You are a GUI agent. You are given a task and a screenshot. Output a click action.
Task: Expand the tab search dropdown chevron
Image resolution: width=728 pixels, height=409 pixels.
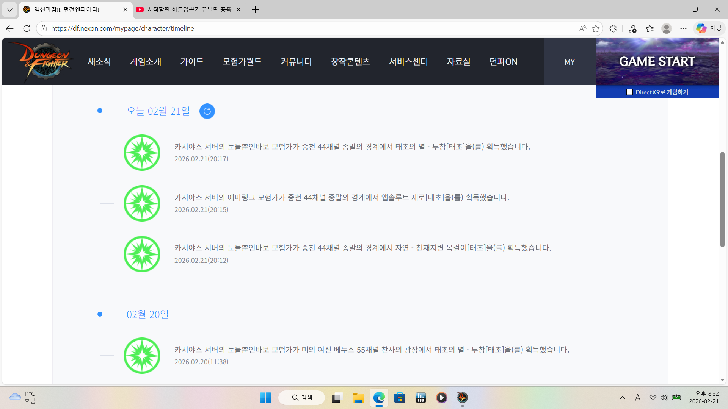tap(9, 9)
